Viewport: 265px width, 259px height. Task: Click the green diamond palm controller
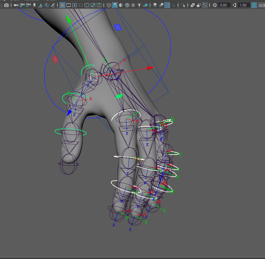click(119, 96)
